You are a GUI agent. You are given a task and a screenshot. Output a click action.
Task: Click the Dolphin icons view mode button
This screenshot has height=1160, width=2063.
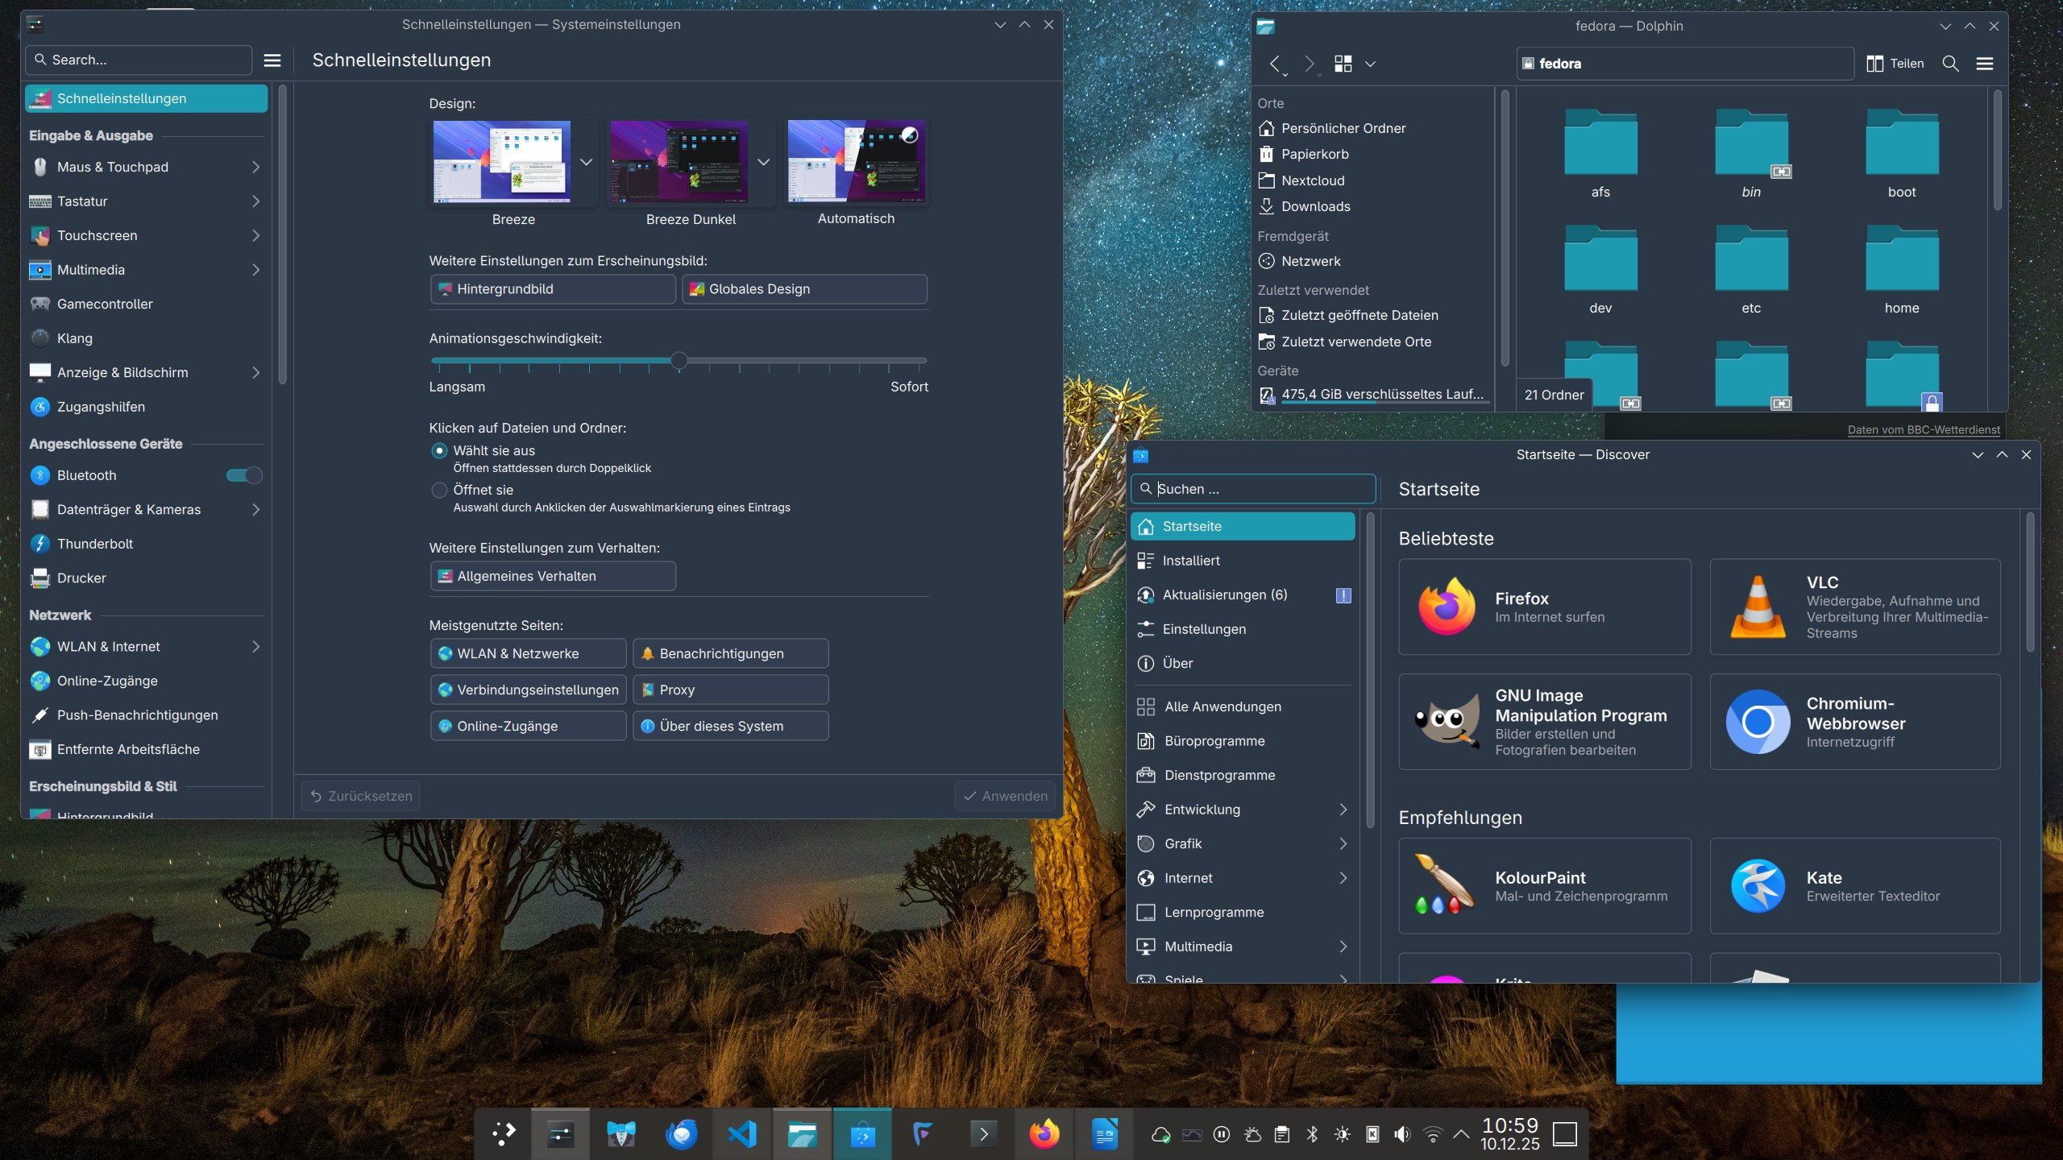(x=1343, y=64)
